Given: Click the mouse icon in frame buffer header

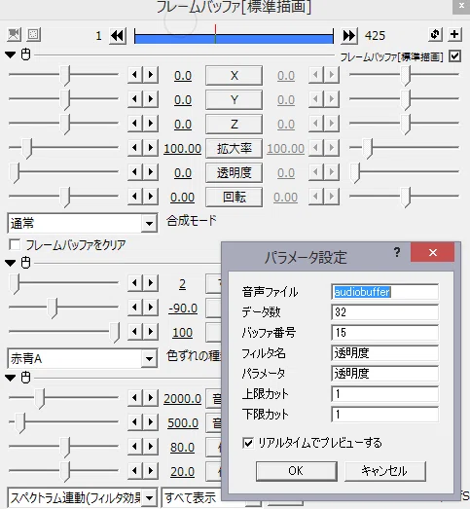Looking at the screenshot, I should click(25, 55).
